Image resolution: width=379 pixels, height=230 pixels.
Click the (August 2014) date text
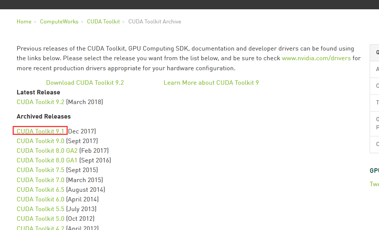(x=86, y=189)
